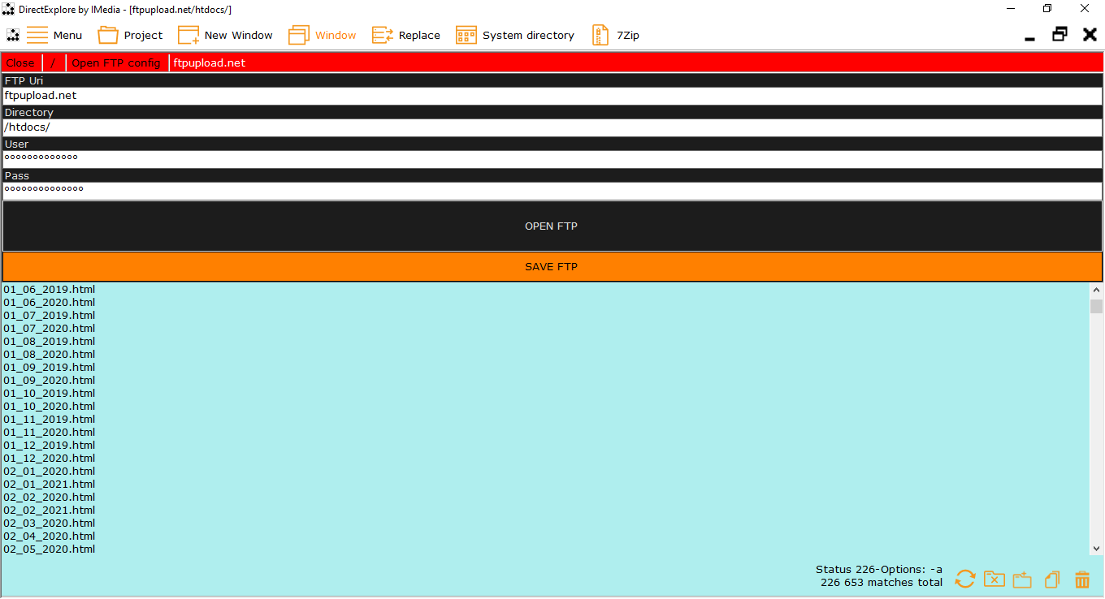1105x599 pixels.
Task: Click the delete folder icon
Action: click(x=994, y=579)
